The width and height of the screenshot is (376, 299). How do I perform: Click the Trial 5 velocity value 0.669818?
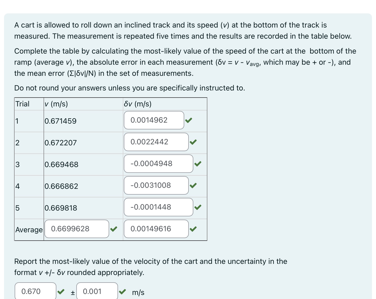click(61, 208)
